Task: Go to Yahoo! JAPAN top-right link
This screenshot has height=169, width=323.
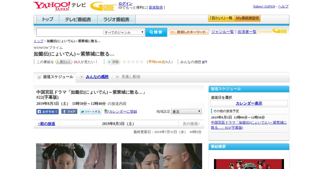Action: tap(264, 6)
